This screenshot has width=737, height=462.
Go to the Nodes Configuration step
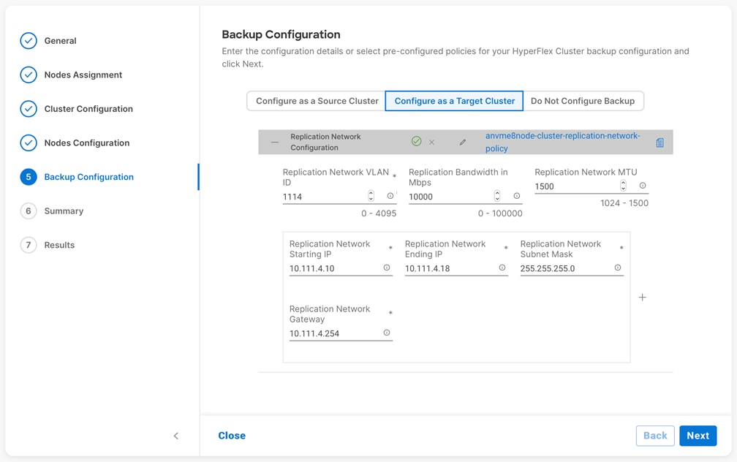click(87, 143)
